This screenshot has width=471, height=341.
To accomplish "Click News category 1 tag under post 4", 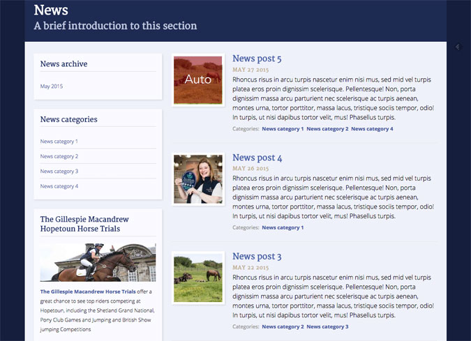I will [283, 227].
